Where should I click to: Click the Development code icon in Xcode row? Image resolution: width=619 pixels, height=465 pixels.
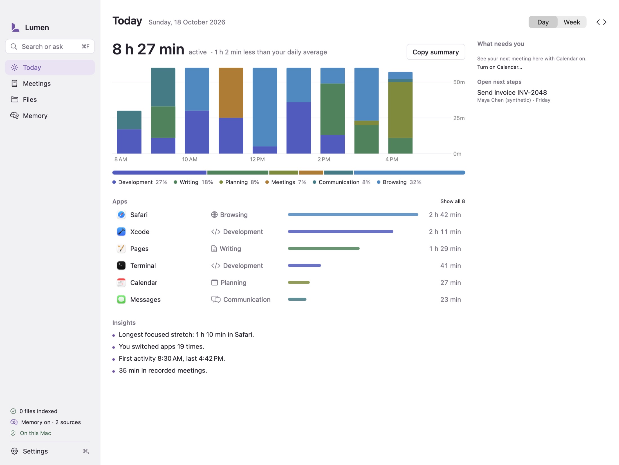(x=216, y=232)
